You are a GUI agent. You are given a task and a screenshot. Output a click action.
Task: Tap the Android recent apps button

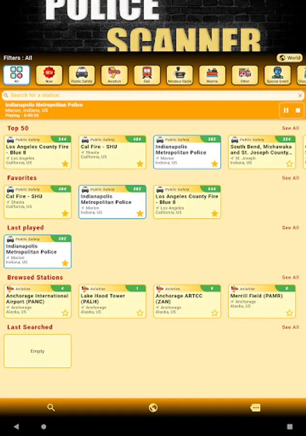coord(290,426)
